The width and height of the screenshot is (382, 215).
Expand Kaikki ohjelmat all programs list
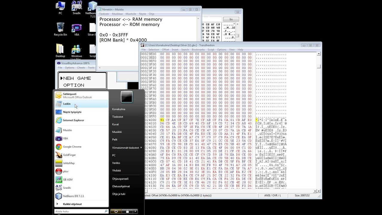(81, 204)
